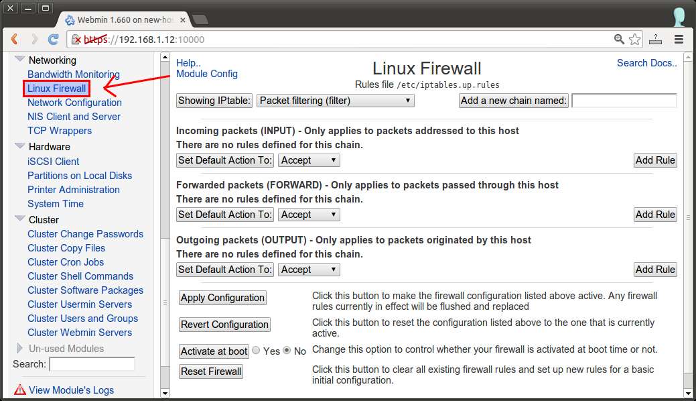Click the browser forward arrow

coord(34,39)
